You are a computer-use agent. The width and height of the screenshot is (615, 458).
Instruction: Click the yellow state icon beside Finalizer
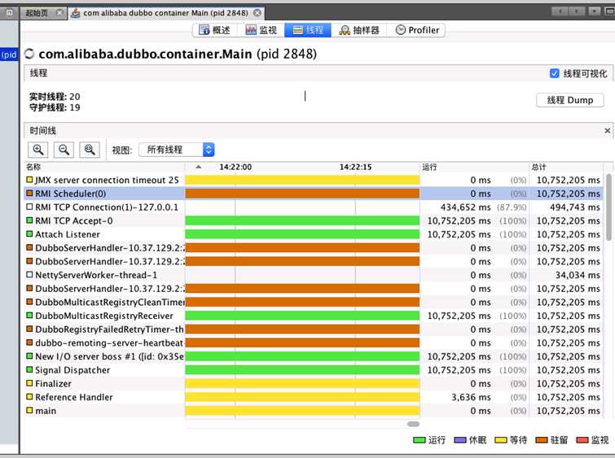pyautogui.click(x=29, y=383)
